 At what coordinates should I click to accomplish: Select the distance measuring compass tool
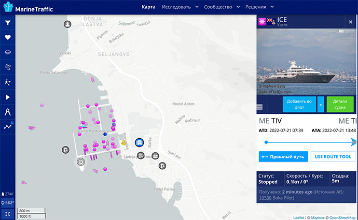[x=7, y=112]
